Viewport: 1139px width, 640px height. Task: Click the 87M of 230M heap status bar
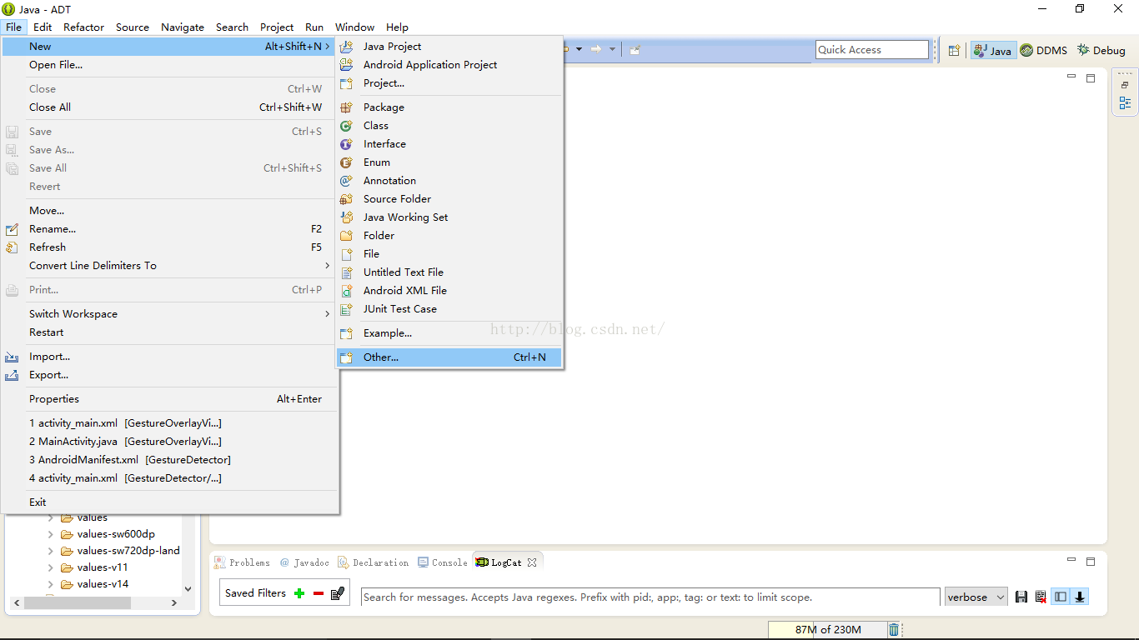(x=826, y=630)
